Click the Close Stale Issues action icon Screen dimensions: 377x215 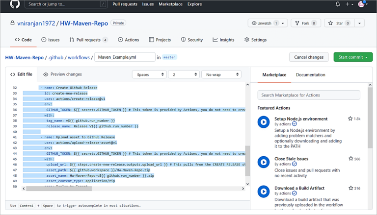coord(264,162)
